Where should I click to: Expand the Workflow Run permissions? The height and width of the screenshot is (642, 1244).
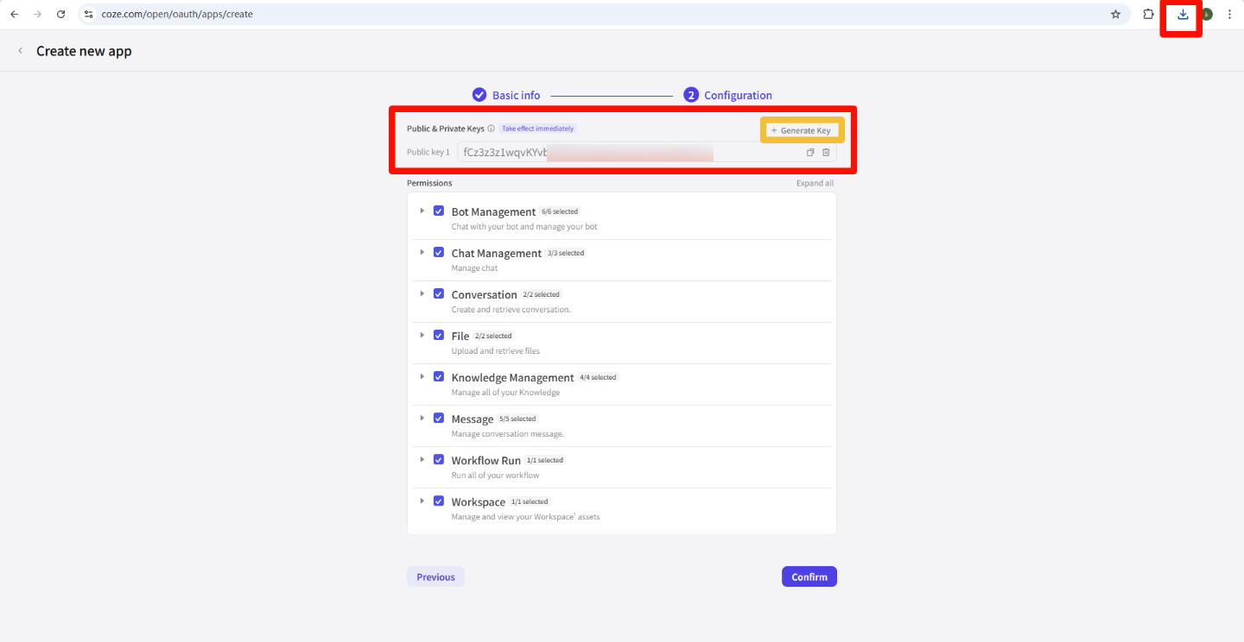click(x=422, y=459)
